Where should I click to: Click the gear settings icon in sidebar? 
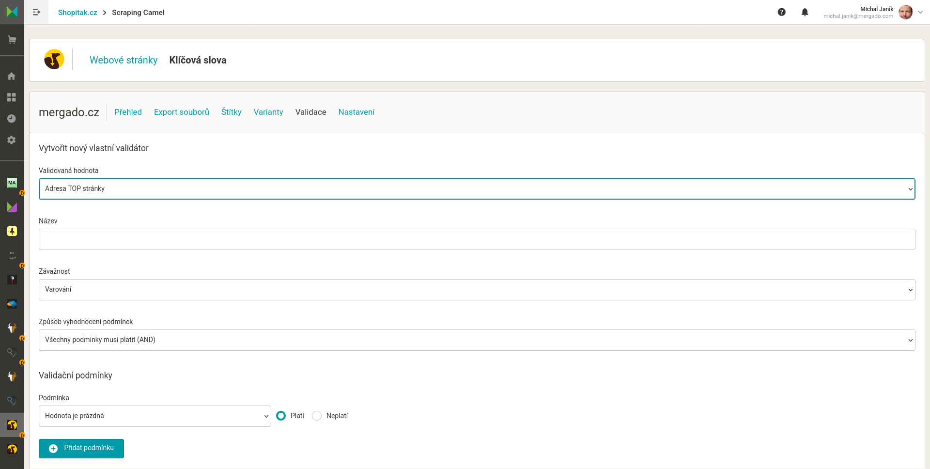coord(12,140)
